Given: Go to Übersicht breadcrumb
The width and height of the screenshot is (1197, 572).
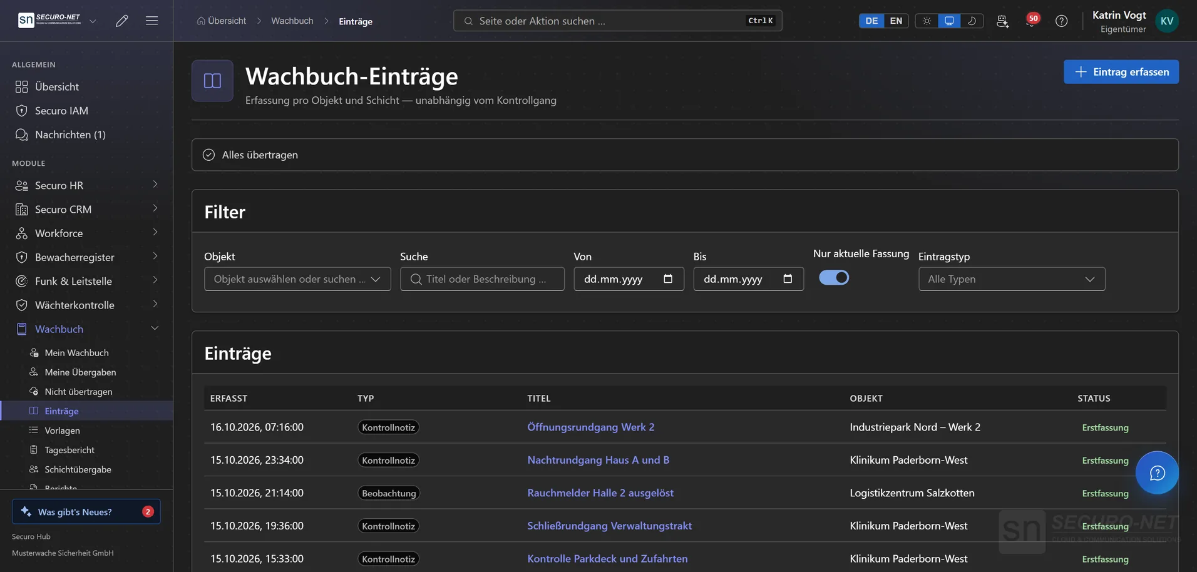Looking at the screenshot, I should [221, 21].
